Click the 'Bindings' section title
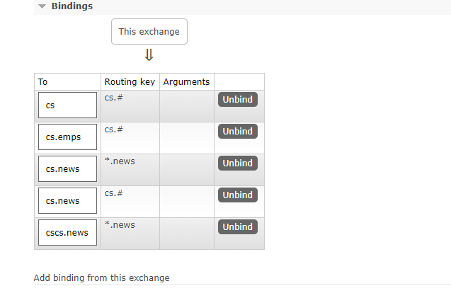The width and height of the screenshot is (451, 293). [72, 6]
